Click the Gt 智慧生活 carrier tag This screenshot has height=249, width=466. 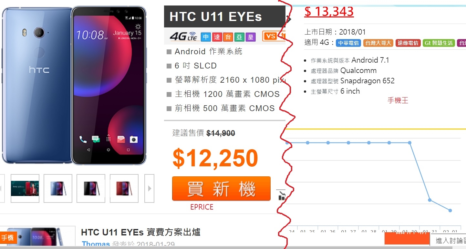tap(439, 43)
